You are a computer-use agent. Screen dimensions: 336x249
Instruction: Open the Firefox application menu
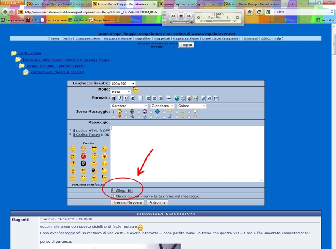[x=13, y=3]
